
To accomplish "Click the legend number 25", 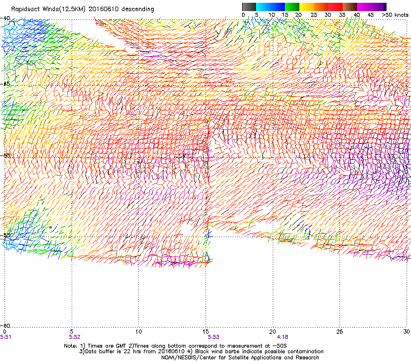I will point(313,14).
